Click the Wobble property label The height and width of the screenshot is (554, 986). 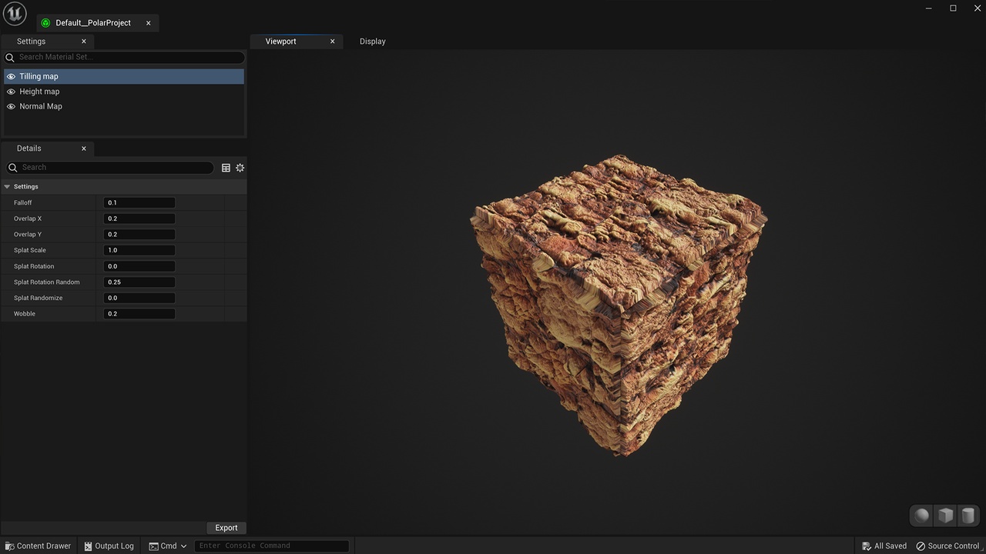click(x=25, y=314)
